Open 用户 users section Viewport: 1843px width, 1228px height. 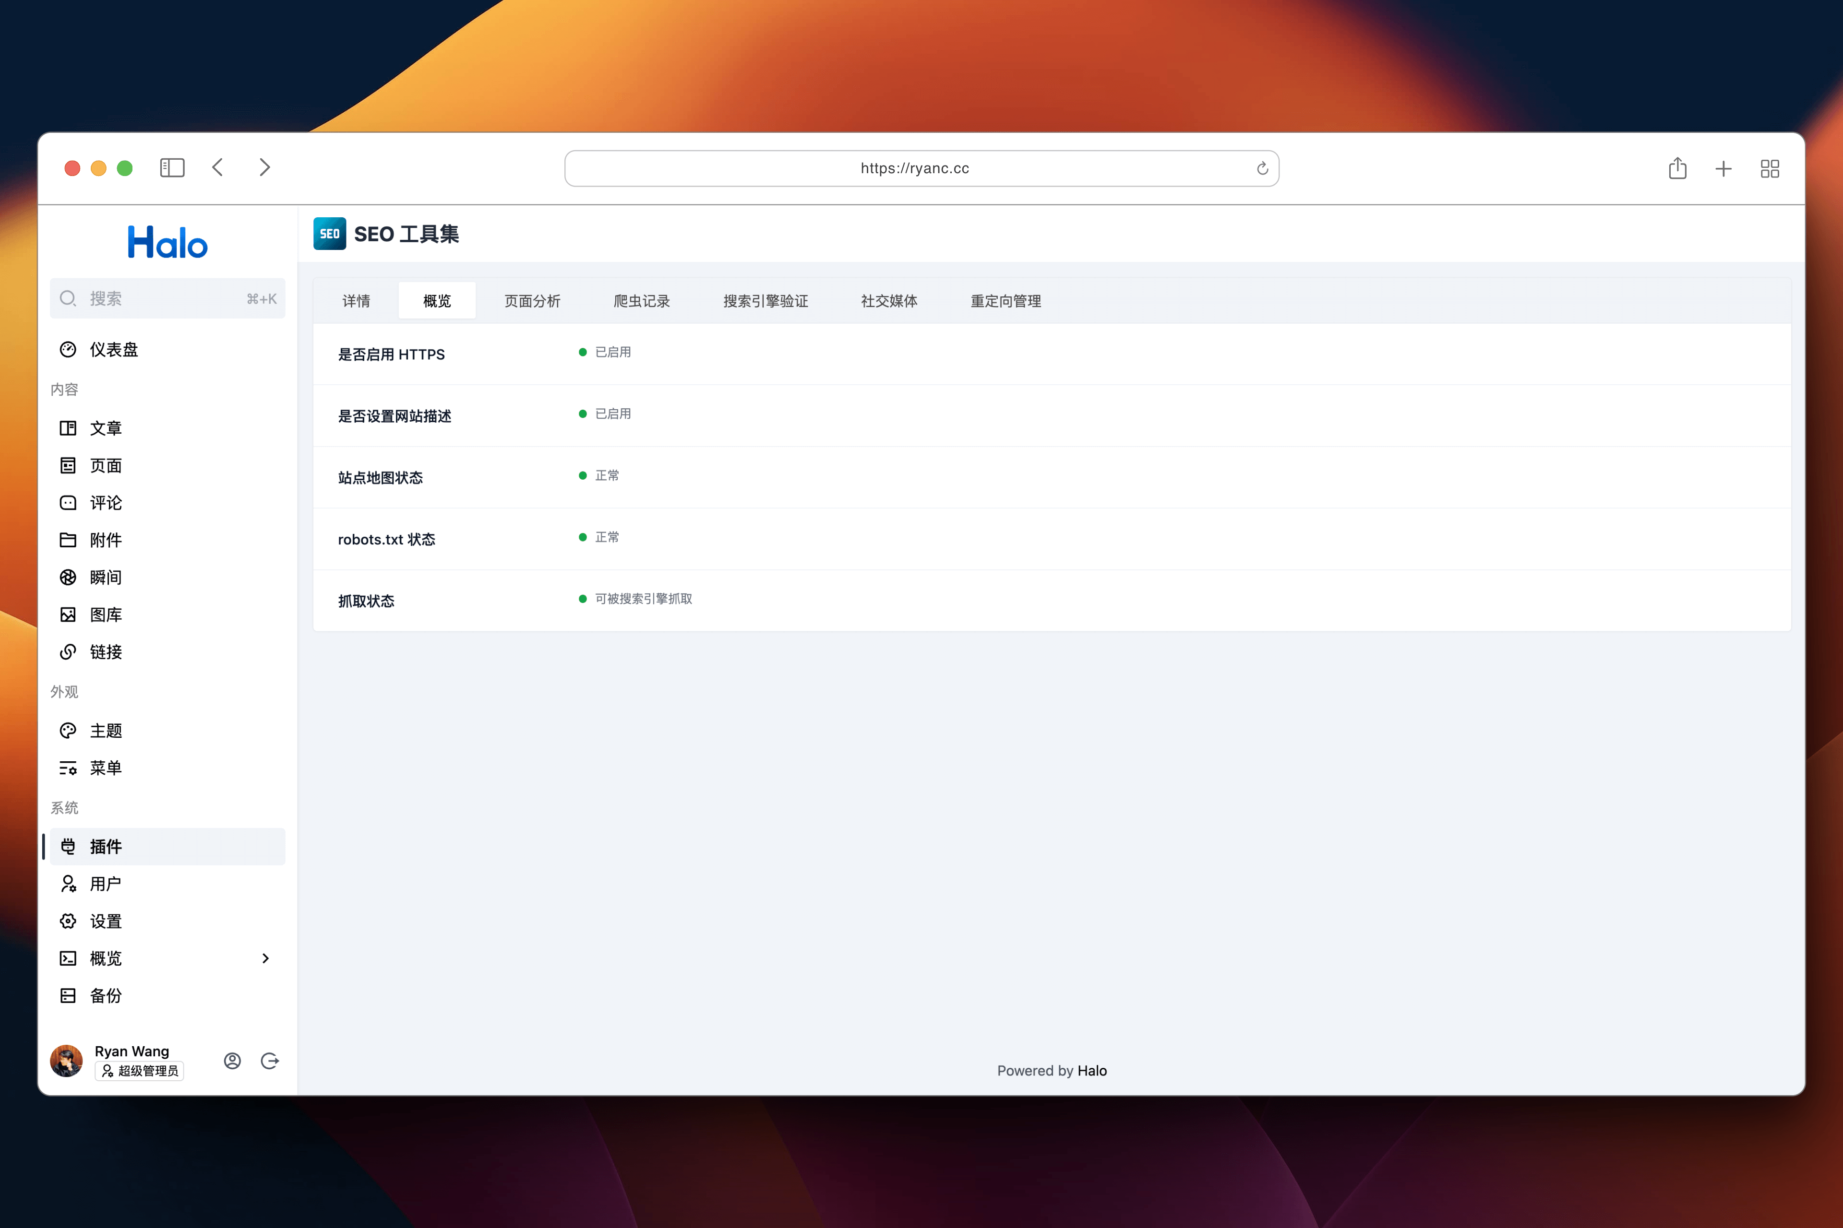coord(168,884)
